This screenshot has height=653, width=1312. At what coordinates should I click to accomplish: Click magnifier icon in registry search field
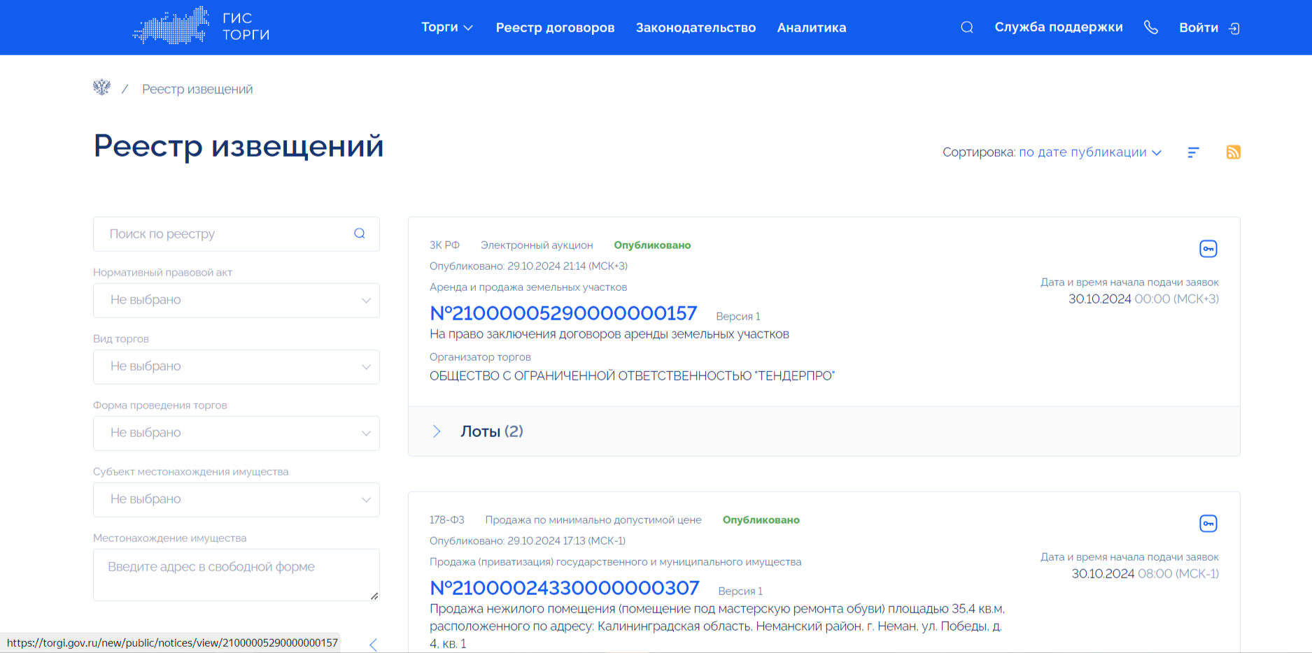(360, 234)
